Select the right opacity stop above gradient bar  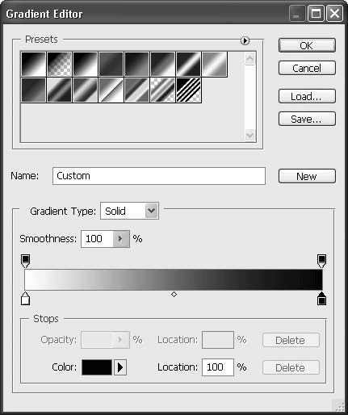(321, 261)
